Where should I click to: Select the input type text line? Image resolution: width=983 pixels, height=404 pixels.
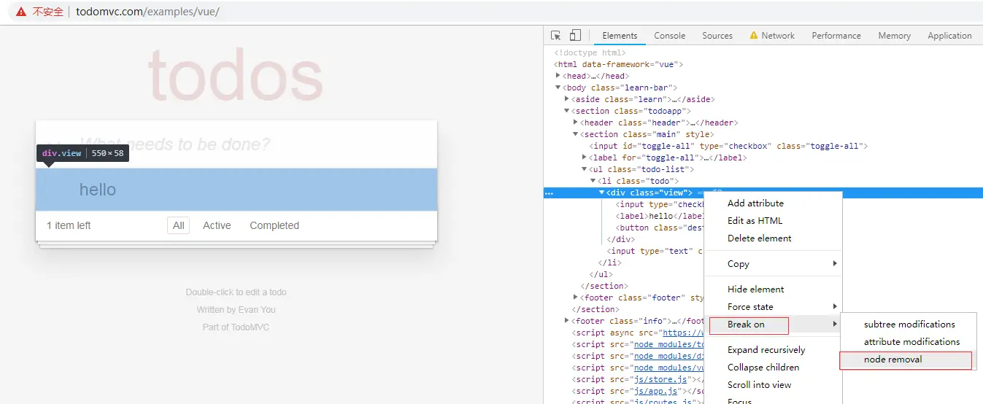655,251
